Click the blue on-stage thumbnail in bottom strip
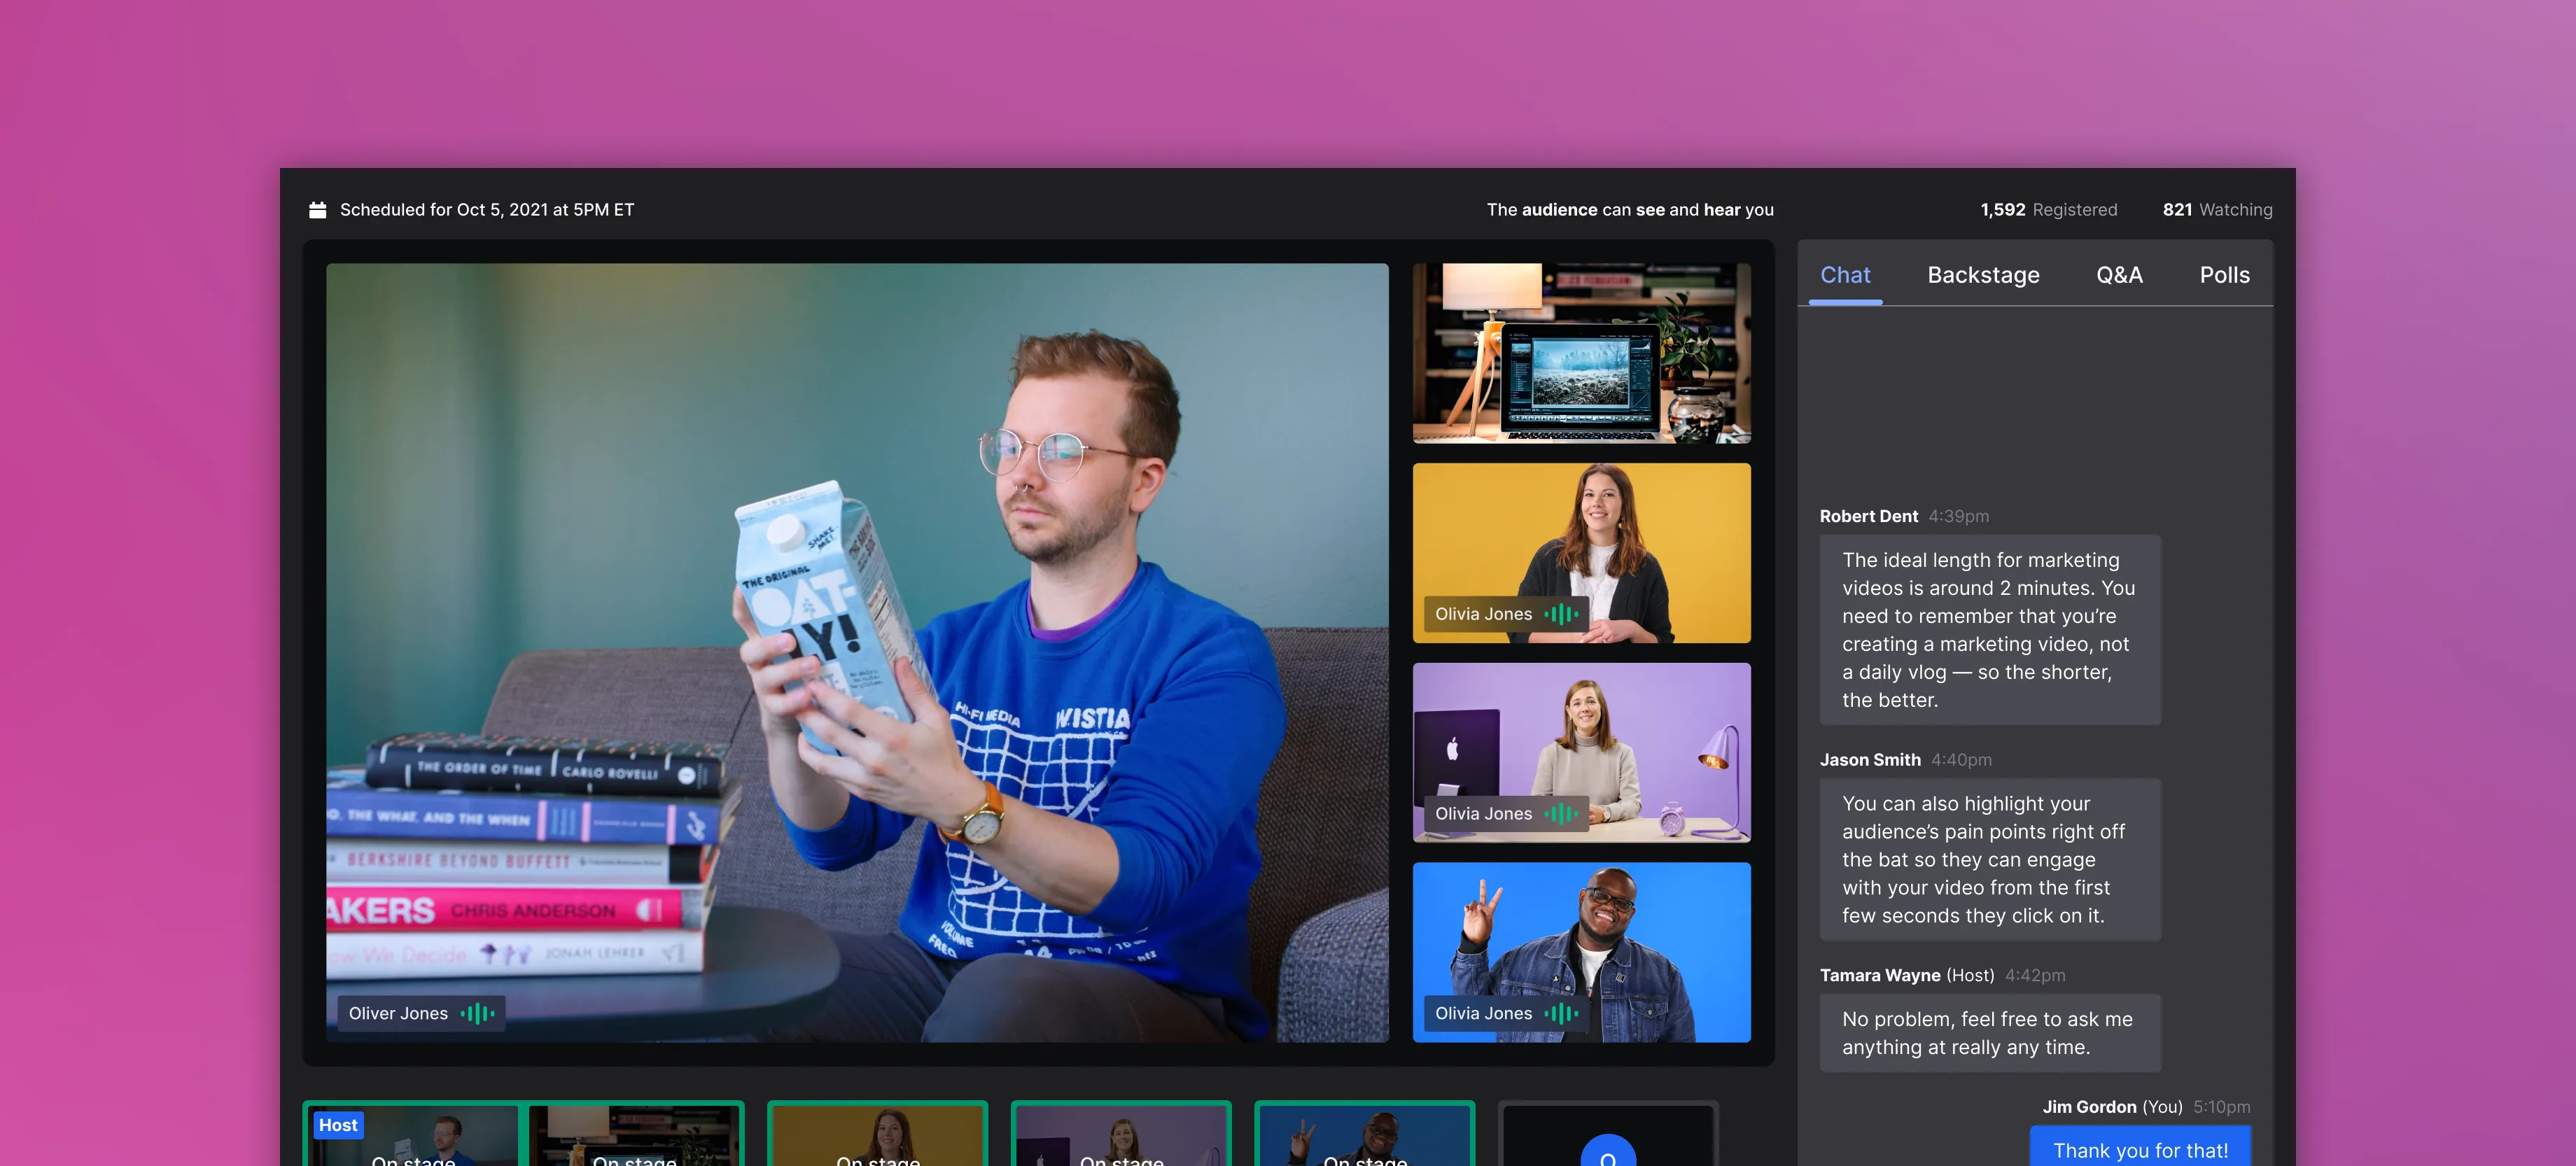This screenshot has width=2576, height=1166. coord(1365,1135)
